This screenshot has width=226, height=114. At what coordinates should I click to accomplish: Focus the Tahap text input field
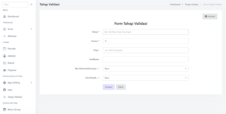coord(145,32)
